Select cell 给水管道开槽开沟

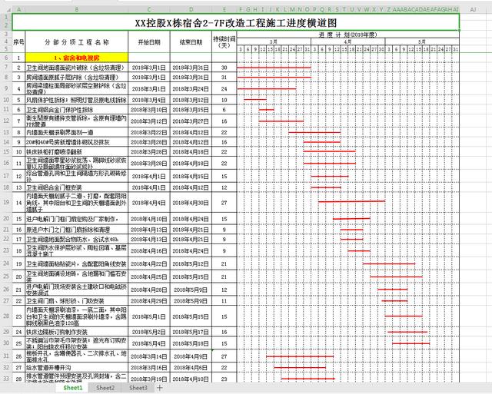(x=77, y=367)
